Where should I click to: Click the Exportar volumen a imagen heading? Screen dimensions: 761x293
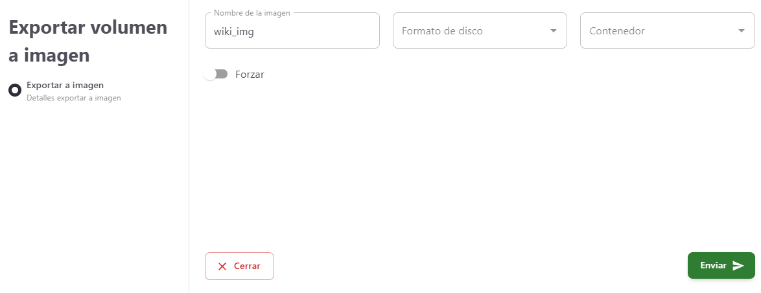pos(88,41)
